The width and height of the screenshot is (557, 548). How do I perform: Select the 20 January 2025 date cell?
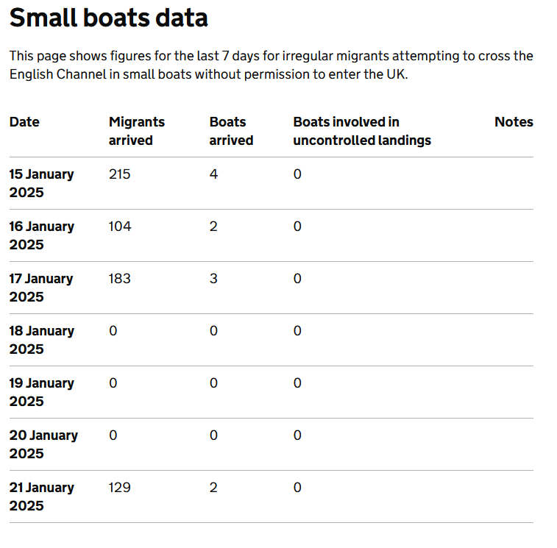click(x=43, y=444)
